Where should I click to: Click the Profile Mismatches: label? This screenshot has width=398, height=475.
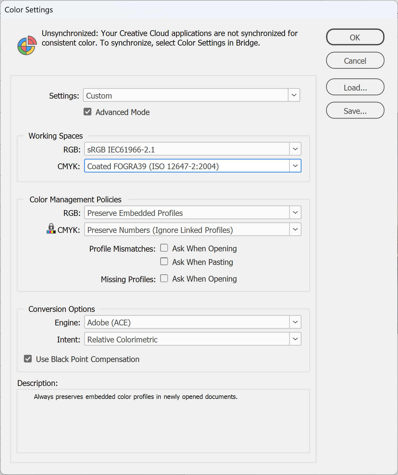[x=122, y=249]
